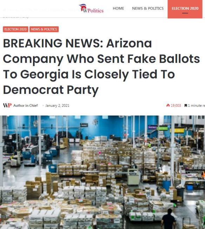
Task: Open the article headline about Arizona company
Action: [x=101, y=66]
